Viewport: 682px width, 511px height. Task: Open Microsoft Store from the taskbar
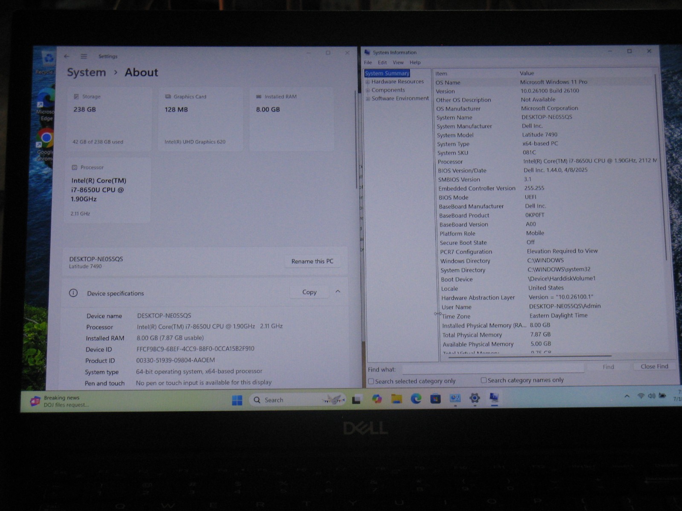pyautogui.click(x=435, y=399)
